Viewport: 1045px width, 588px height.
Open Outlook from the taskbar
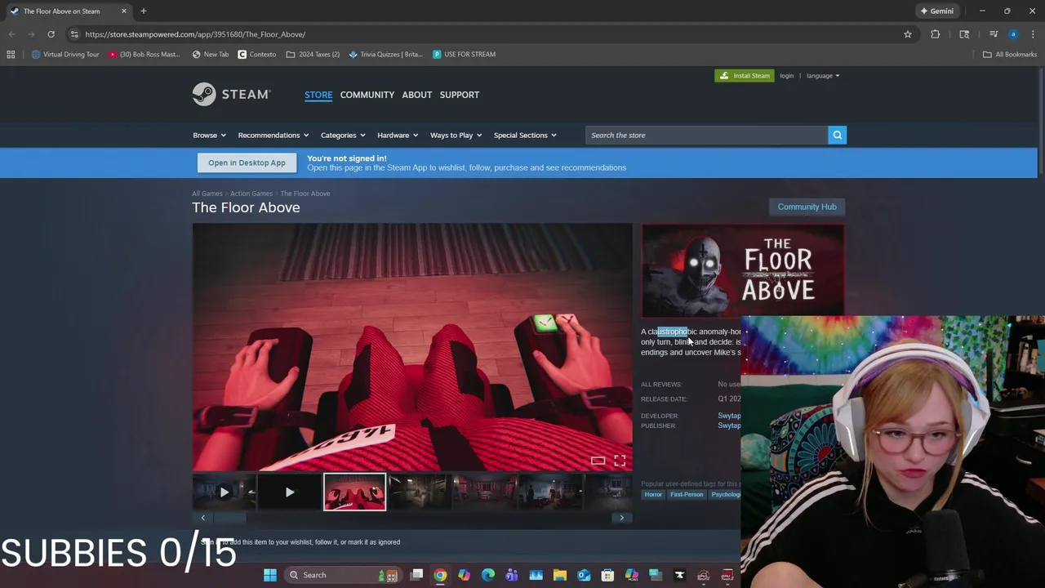coord(584,575)
